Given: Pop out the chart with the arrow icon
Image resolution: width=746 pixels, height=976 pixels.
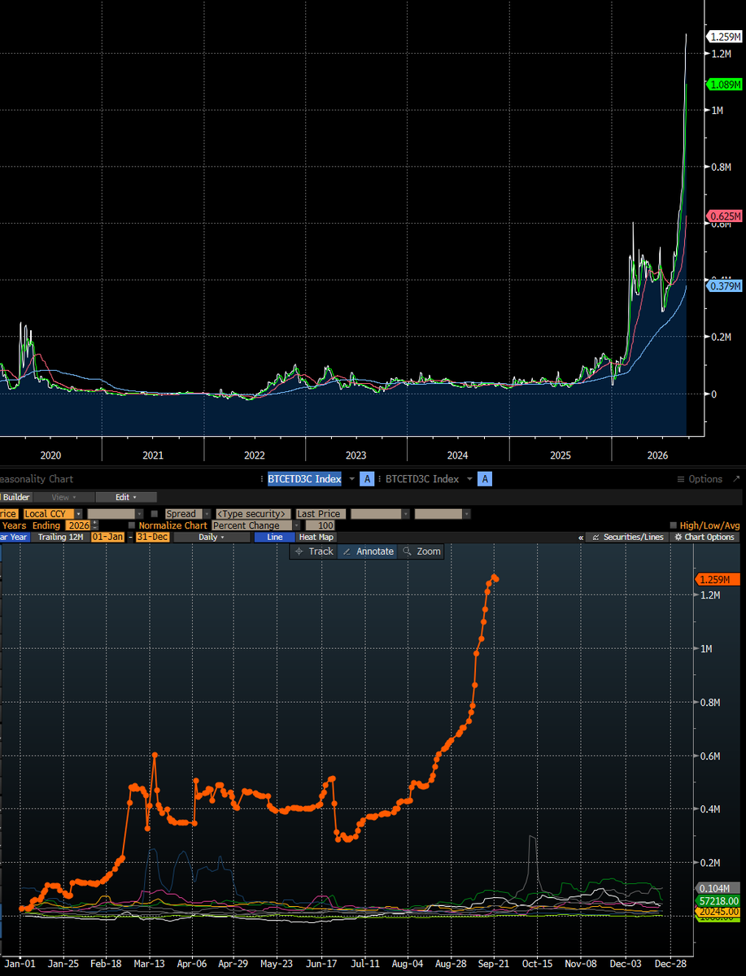Looking at the screenshot, I should click(x=736, y=479).
